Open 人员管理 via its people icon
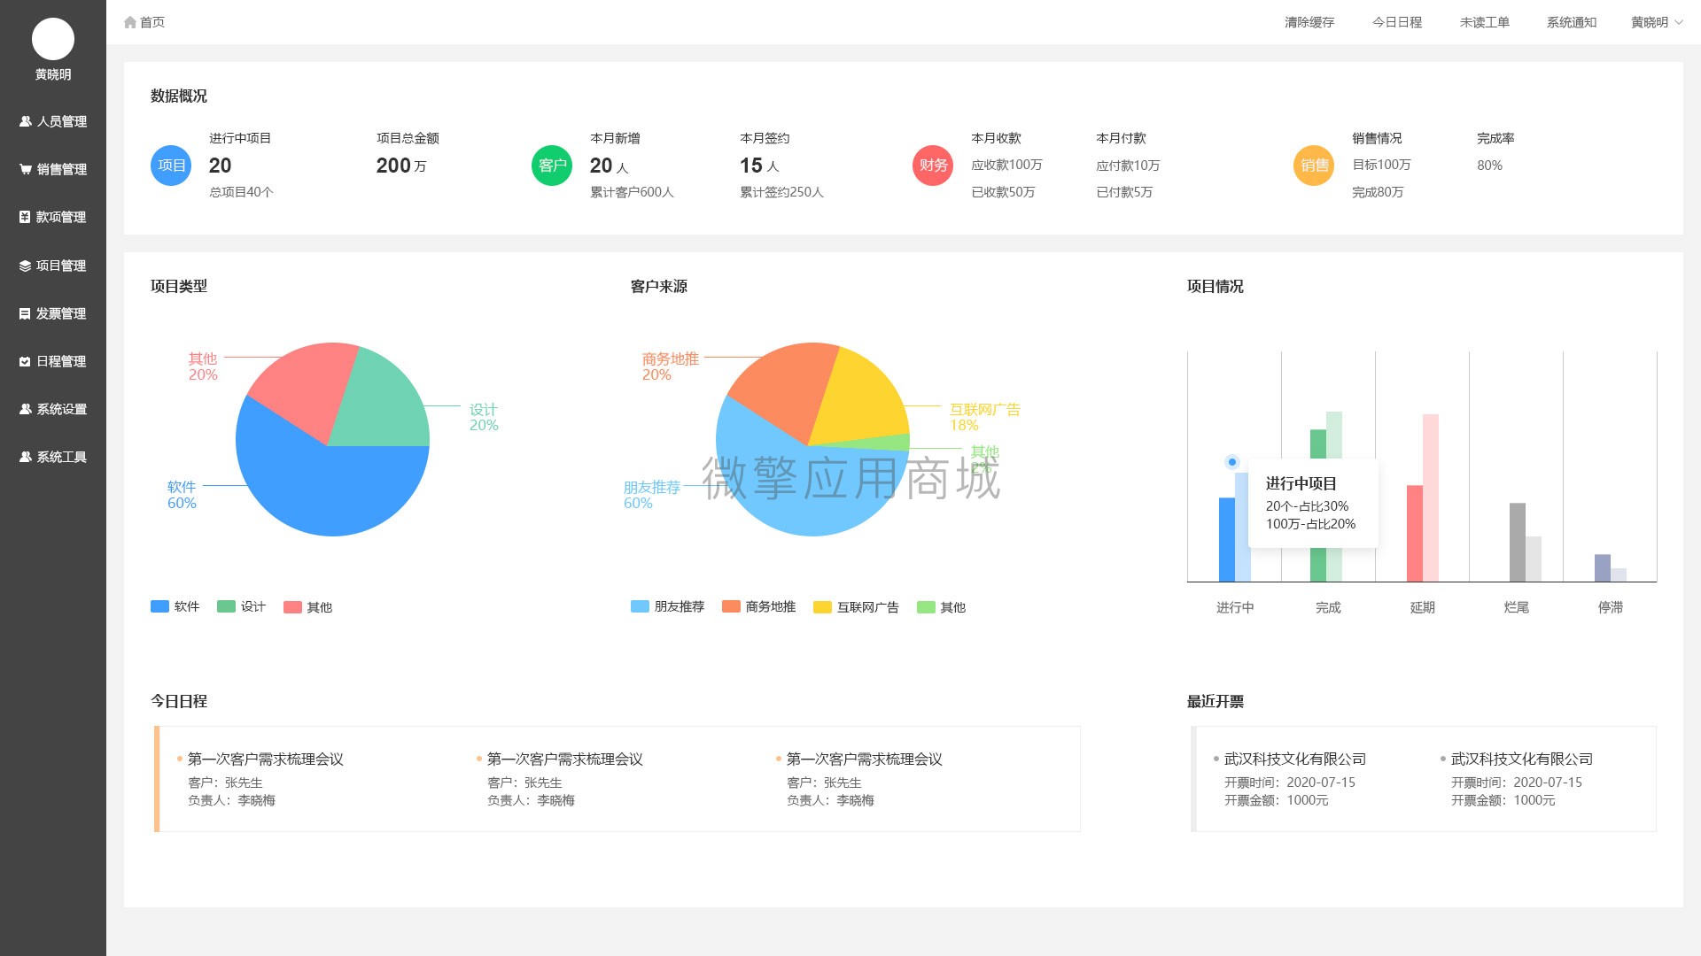1701x956 pixels. (23, 121)
